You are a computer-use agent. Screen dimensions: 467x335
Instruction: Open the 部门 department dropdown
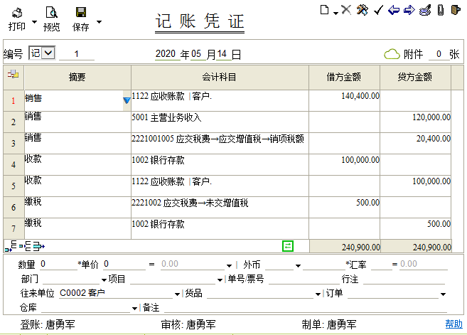coord(104,280)
